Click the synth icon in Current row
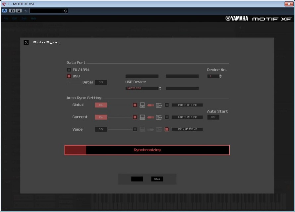This screenshot has width=295, height=212. coord(159,117)
